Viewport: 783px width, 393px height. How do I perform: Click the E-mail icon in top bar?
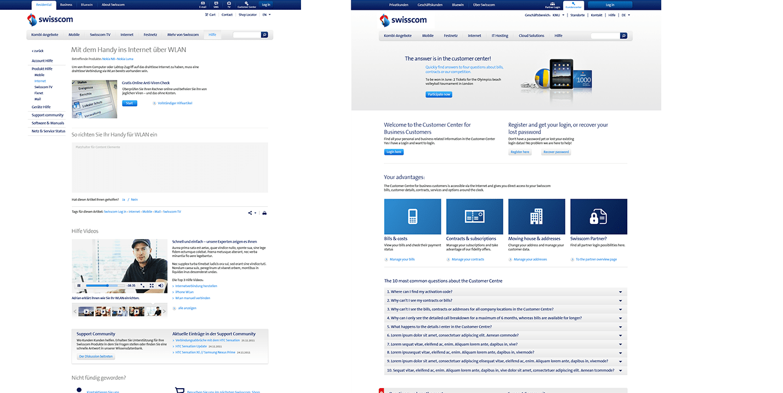(x=202, y=4)
